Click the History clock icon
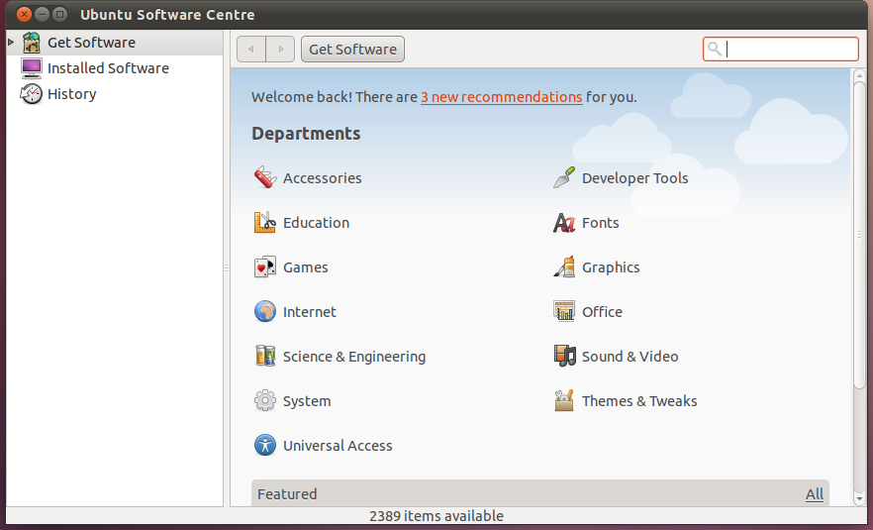The width and height of the screenshot is (873, 530). click(x=32, y=94)
